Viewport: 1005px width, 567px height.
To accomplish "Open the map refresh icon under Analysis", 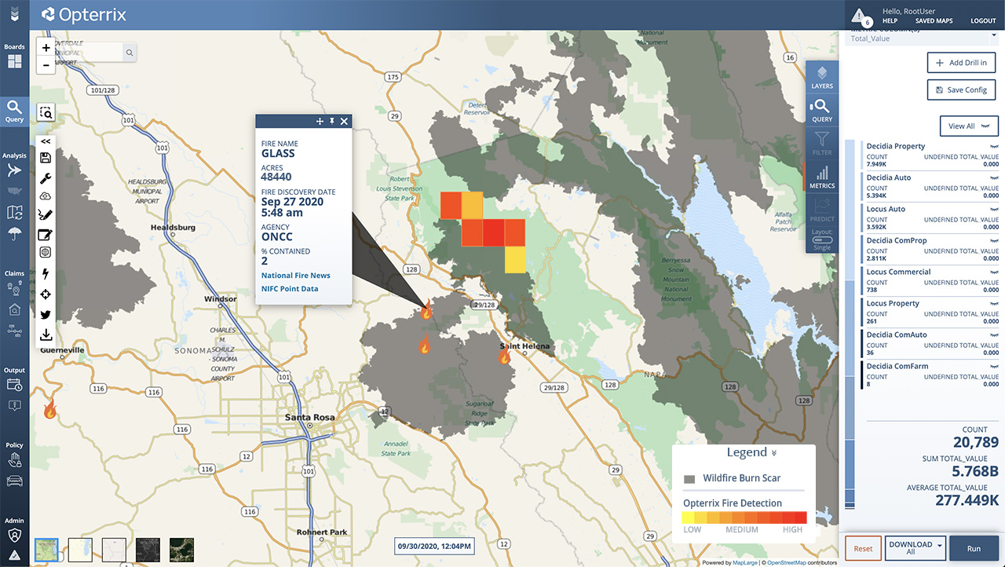I will click(14, 212).
